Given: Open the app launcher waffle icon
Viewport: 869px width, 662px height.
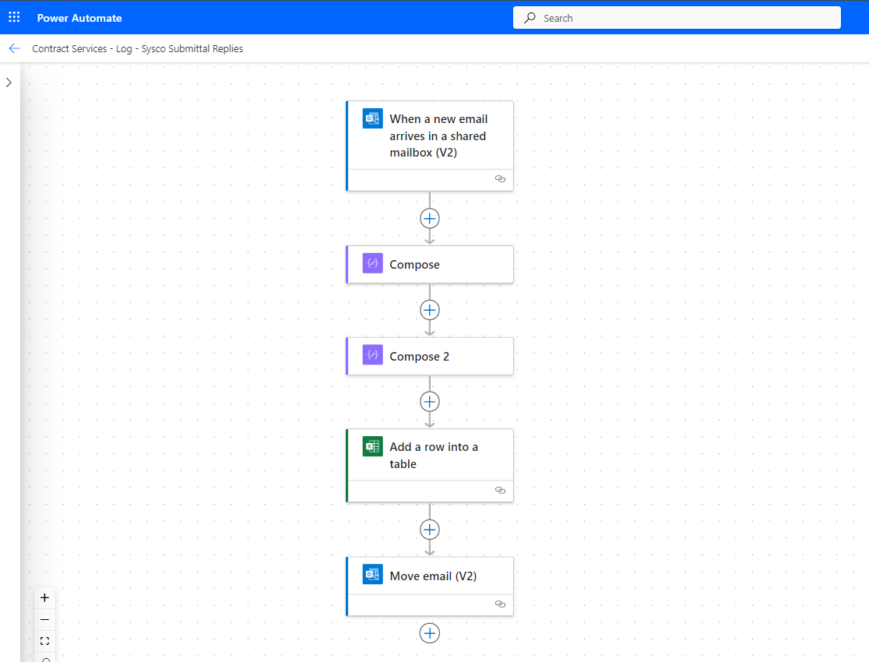Looking at the screenshot, I should (x=15, y=17).
